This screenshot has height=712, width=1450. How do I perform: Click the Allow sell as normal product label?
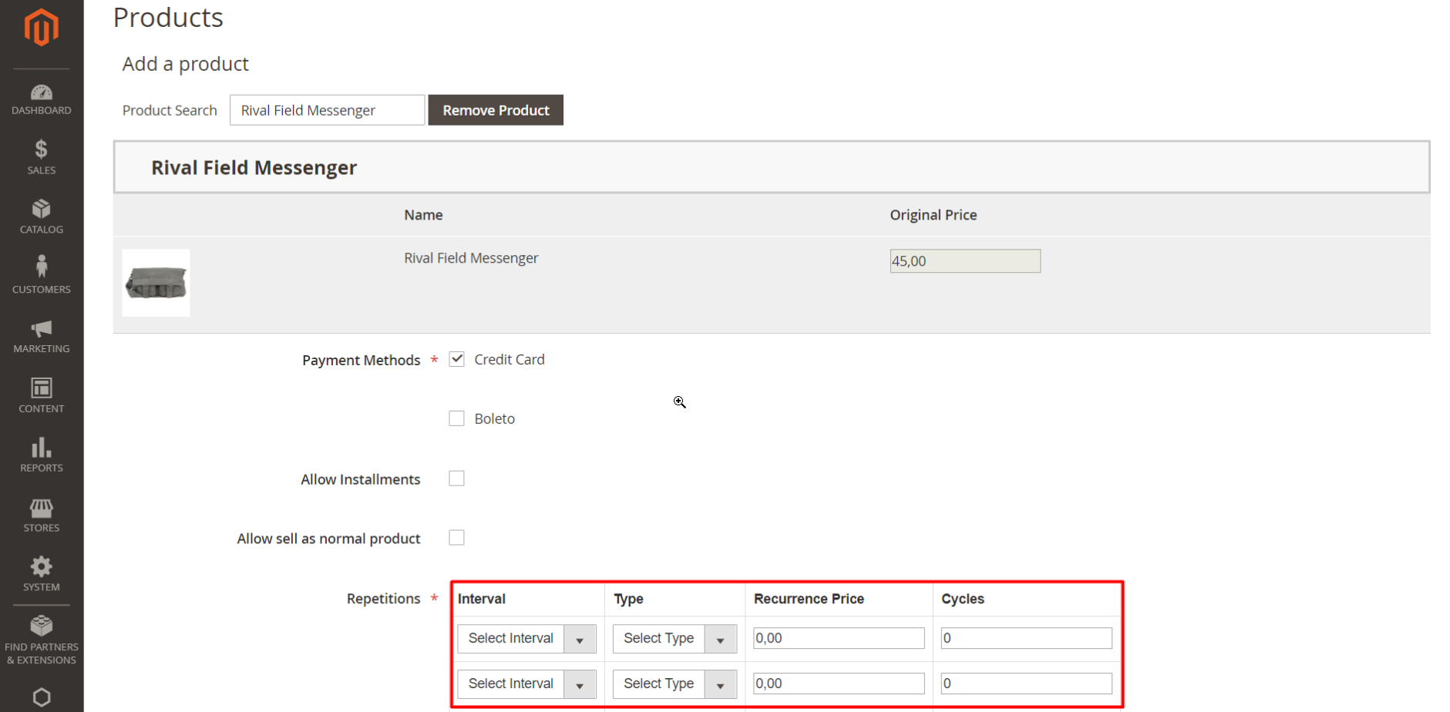pos(328,539)
